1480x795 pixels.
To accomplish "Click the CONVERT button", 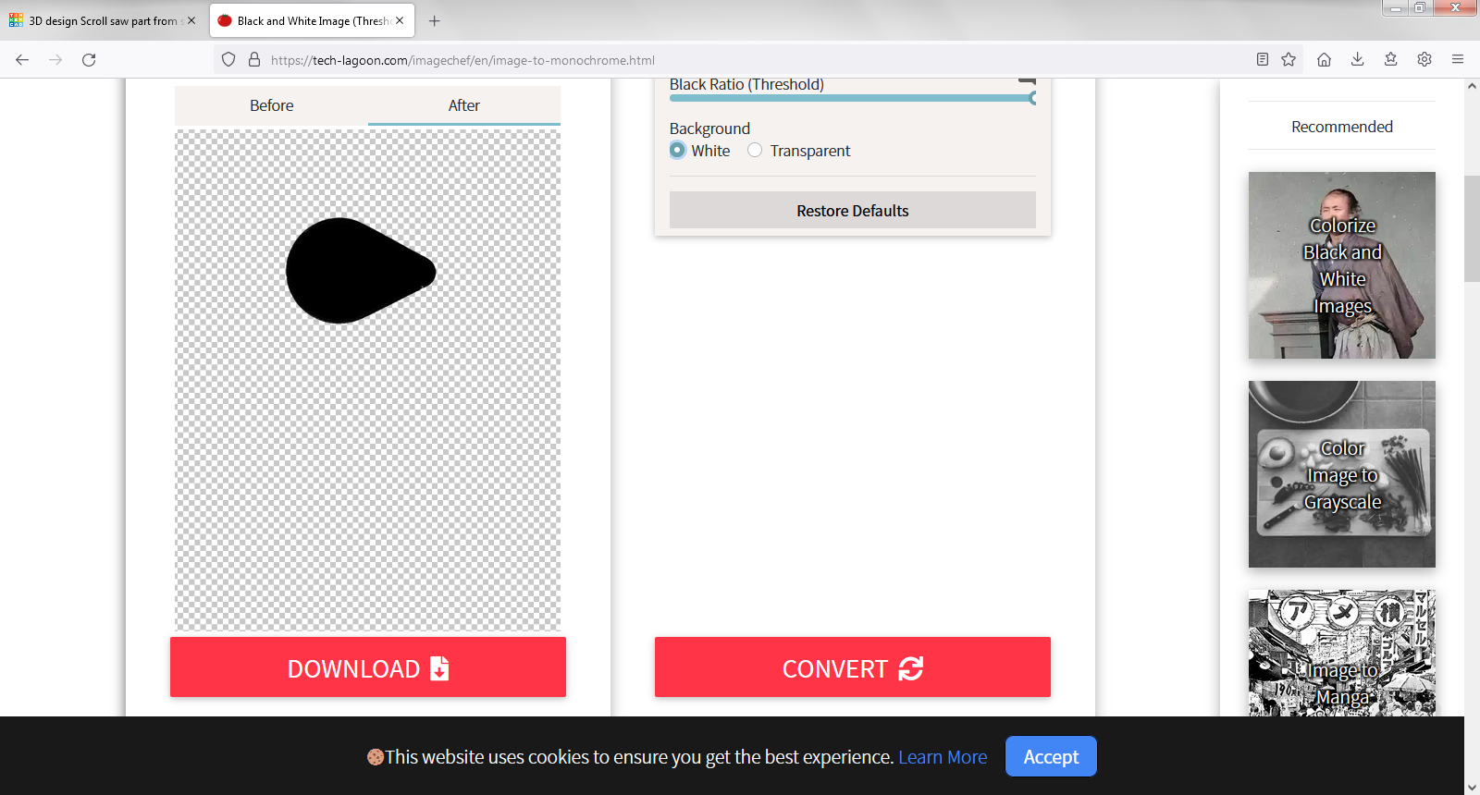I will pyautogui.click(x=853, y=667).
